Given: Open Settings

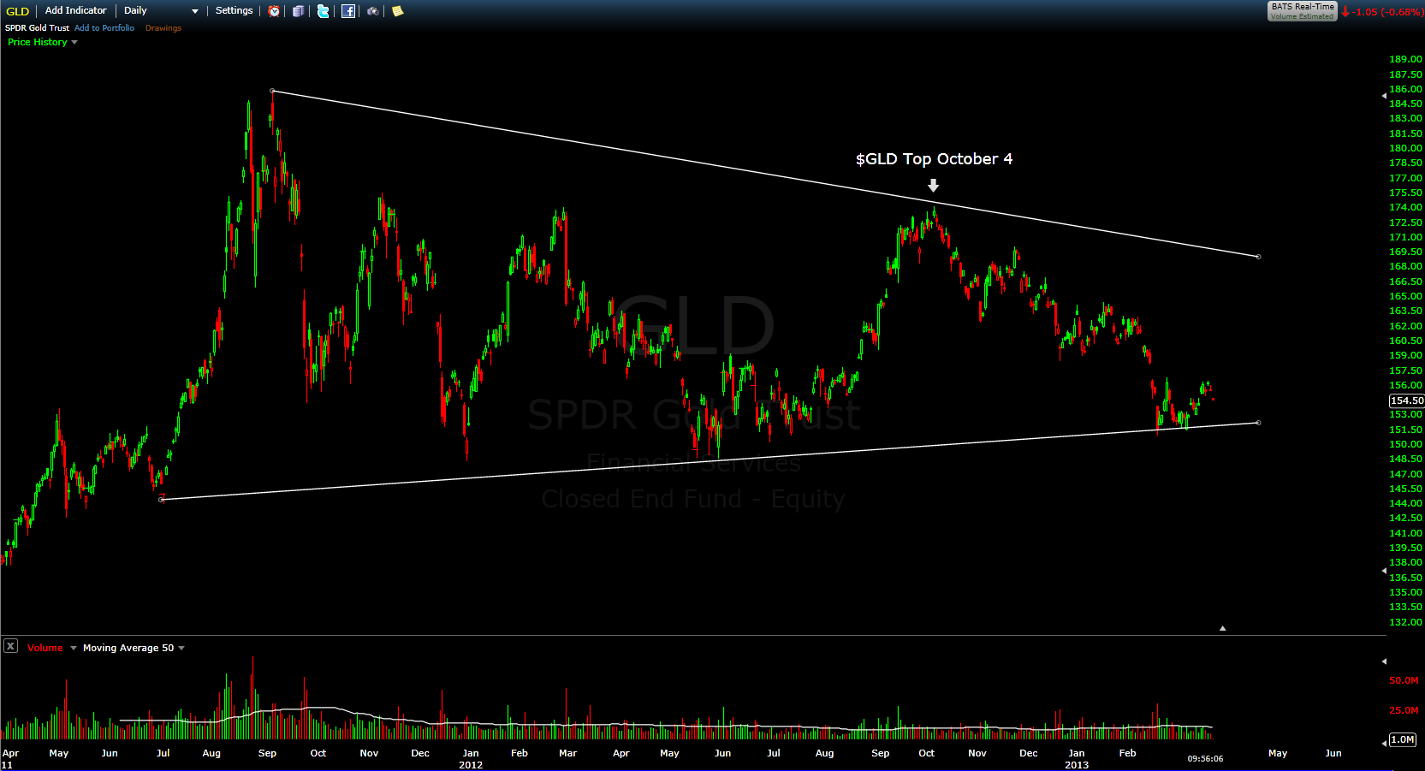Looking at the screenshot, I should (x=234, y=10).
